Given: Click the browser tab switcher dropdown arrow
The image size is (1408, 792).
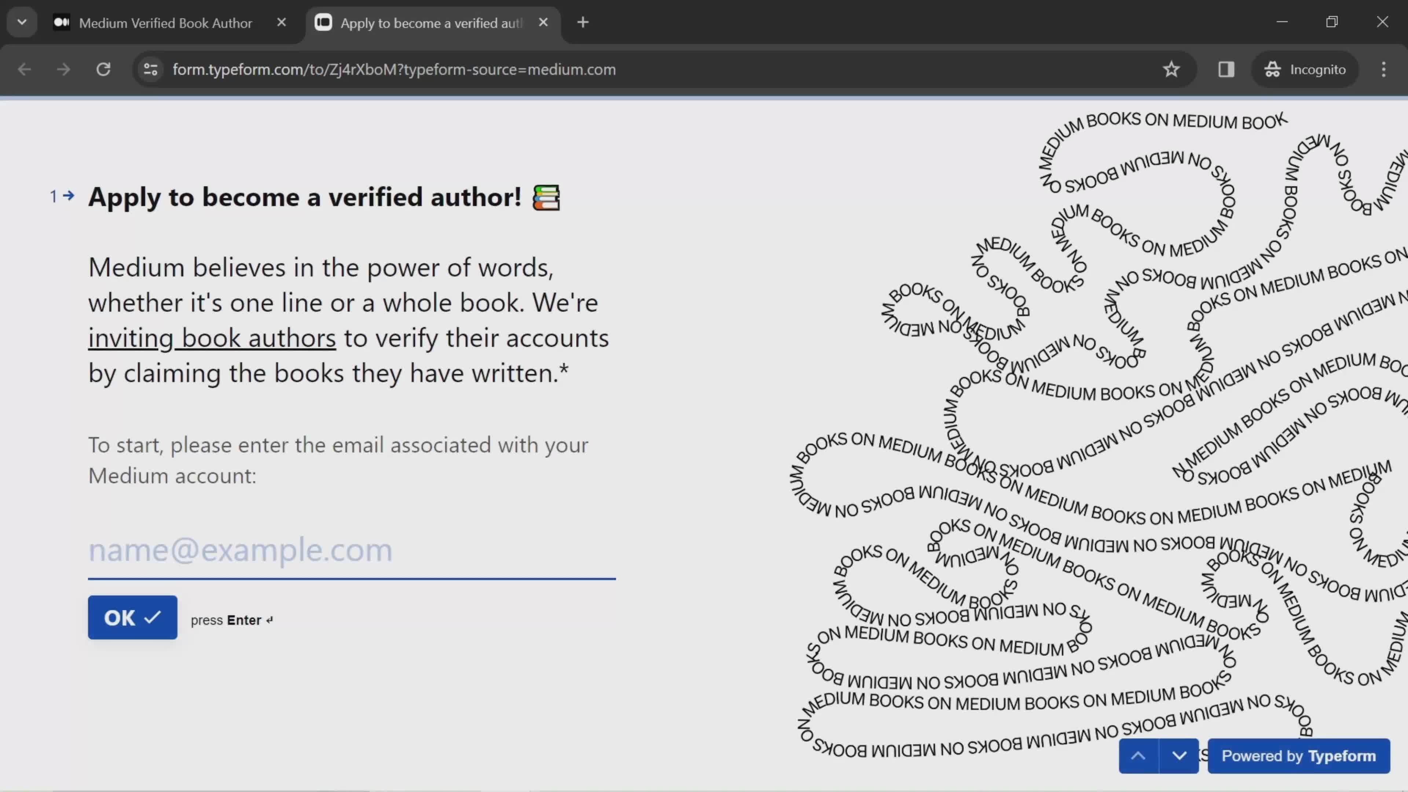Looking at the screenshot, I should (x=21, y=22).
